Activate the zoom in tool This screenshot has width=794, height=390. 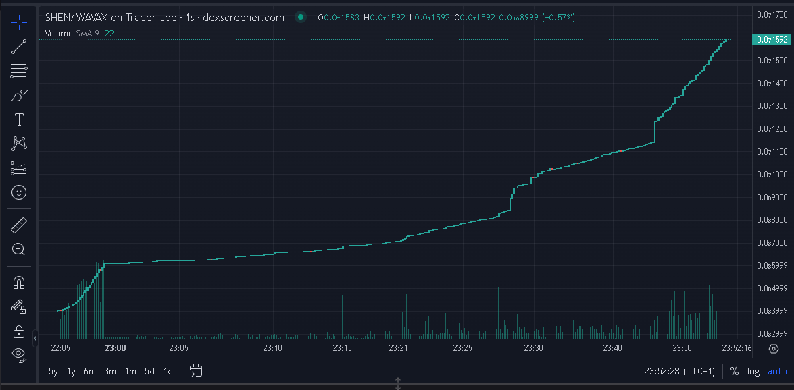point(19,250)
